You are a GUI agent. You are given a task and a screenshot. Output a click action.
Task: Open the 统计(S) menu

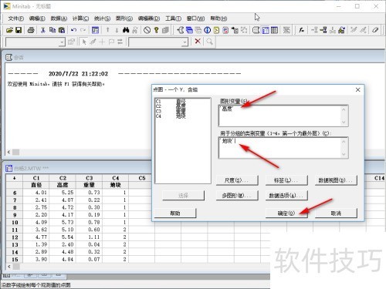[103, 18]
